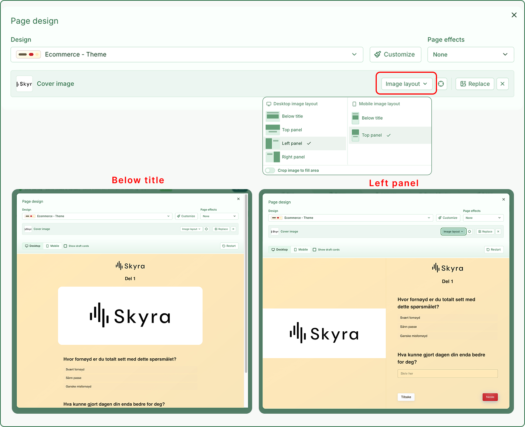Close the dialog in Left panel preview
525x427 pixels.
pos(504,199)
